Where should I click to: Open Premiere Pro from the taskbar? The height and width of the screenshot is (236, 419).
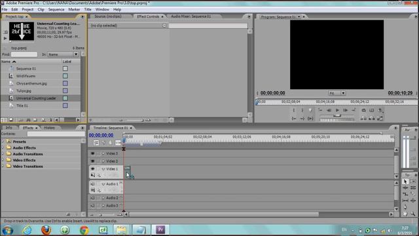coord(160,229)
